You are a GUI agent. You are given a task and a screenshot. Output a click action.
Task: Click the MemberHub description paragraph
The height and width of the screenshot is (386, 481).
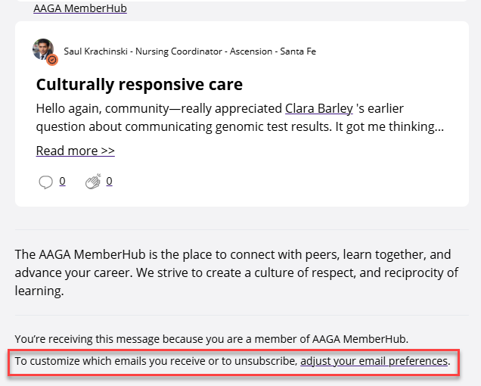pyautogui.click(x=236, y=272)
